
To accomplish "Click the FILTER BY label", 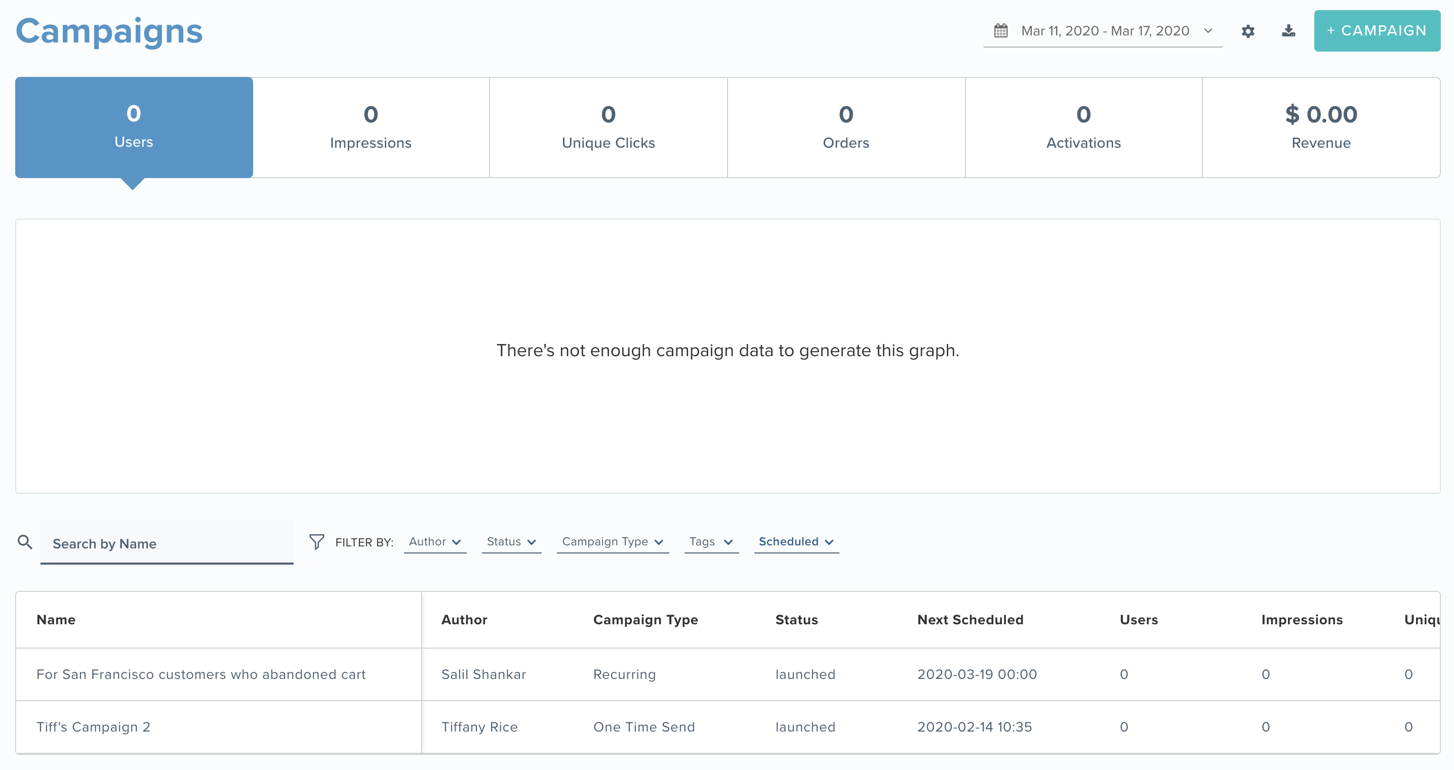I will click(x=364, y=542).
